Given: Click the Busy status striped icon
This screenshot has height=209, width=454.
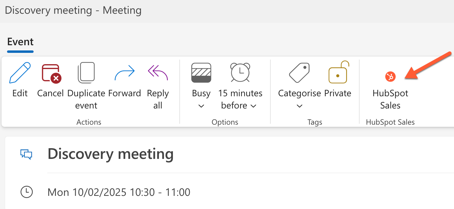Looking at the screenshot, I should tap(201, 73).
